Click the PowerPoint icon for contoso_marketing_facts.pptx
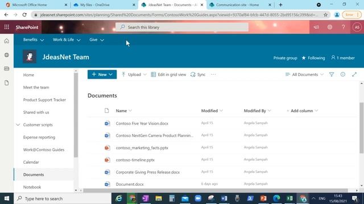This screenshot has width=364, height=204. click(107, 147)
